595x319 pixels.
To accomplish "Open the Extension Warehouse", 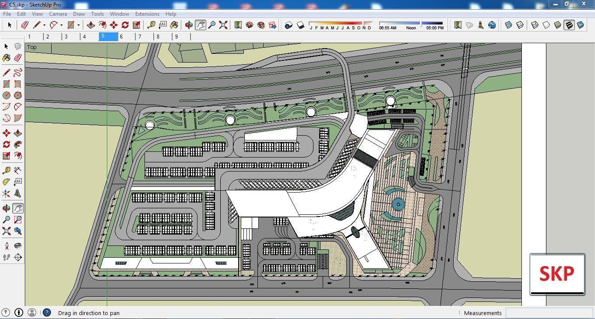I will [x=261, y=25].
